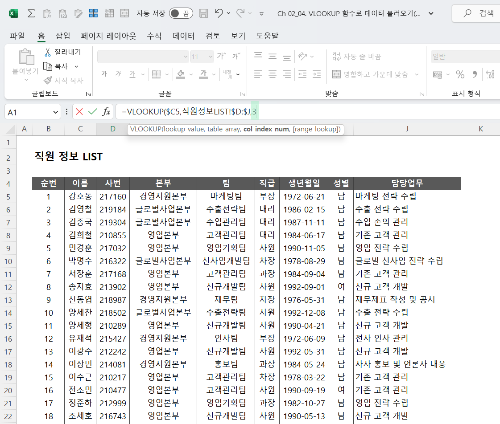This screenshot has height=424, width=500.
Task: Open the font name combo box
Action: [143, 57]
